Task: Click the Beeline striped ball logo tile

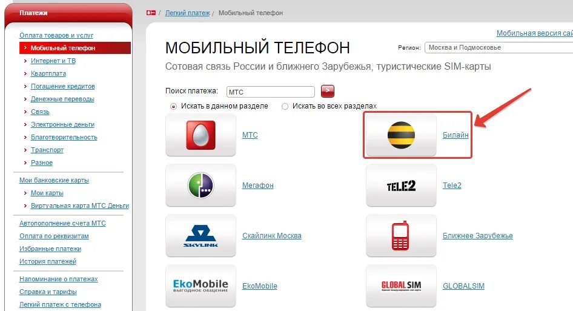Action: pos(401,135)
